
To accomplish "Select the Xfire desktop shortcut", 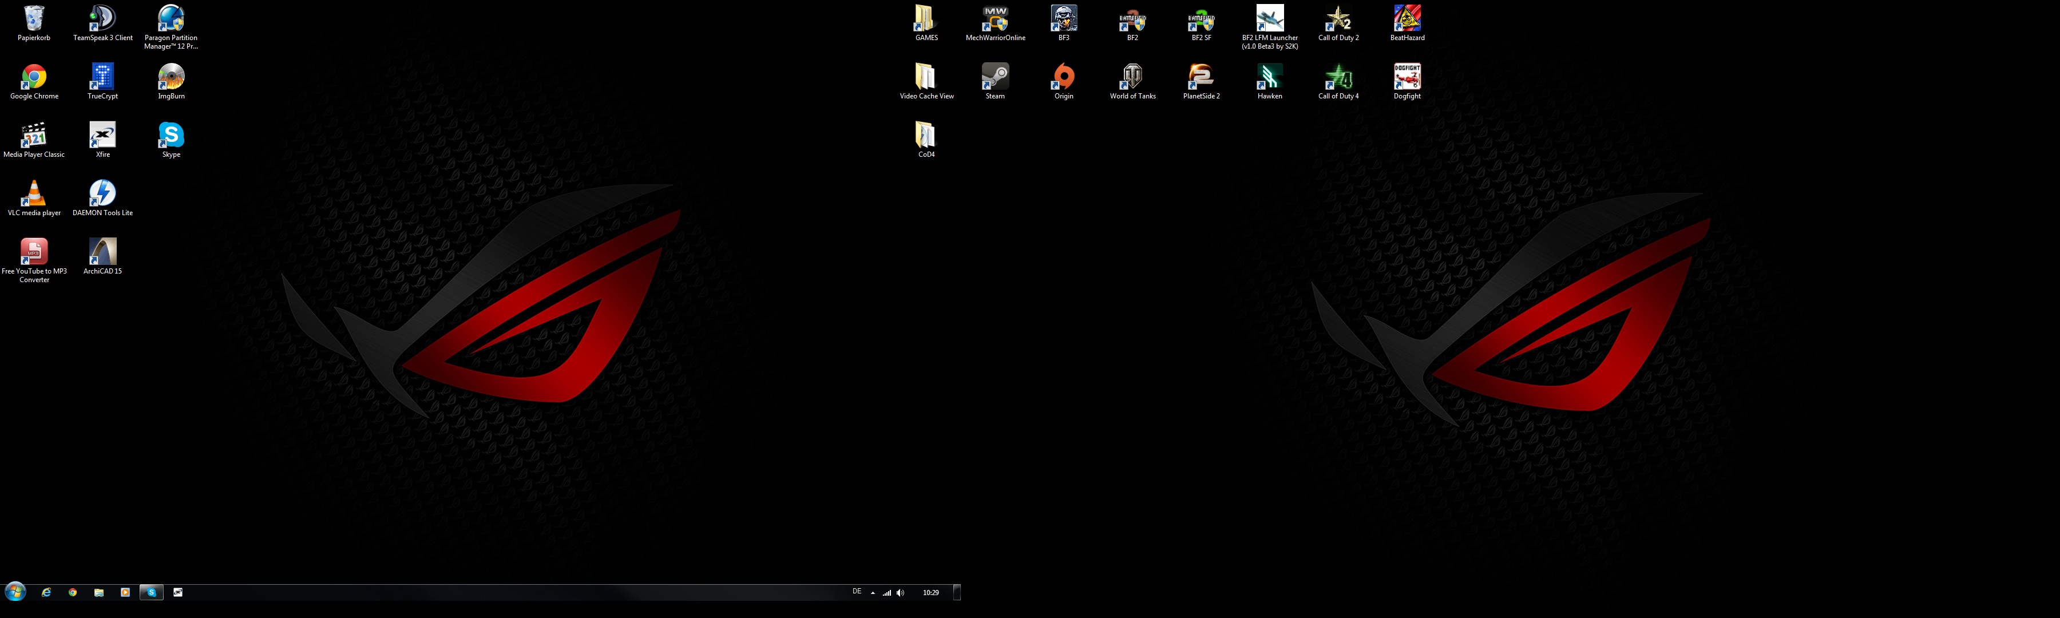I will pyautogui.click(x=102, y=139).
